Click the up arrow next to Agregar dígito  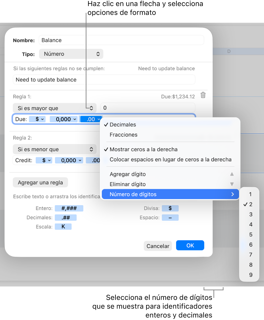232,174
